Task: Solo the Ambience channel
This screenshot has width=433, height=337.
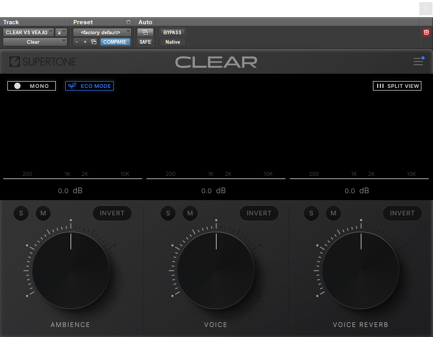Action: point(21,213)
